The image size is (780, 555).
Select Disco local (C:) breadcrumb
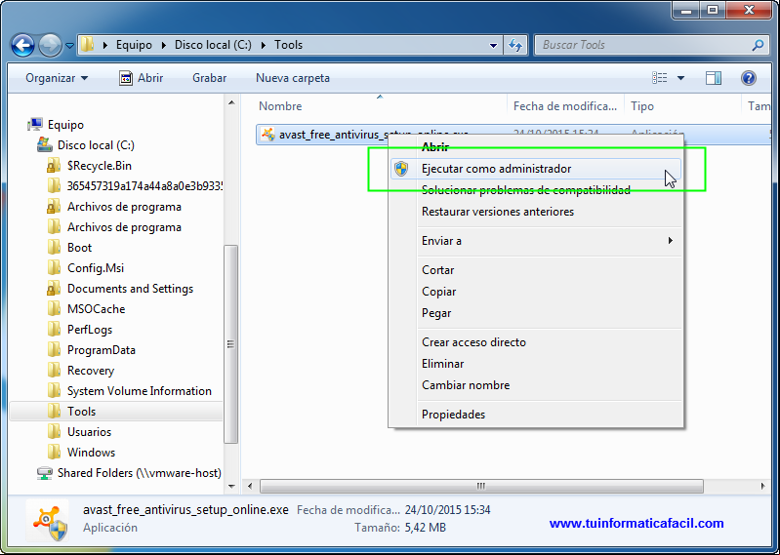click(213, 45)
